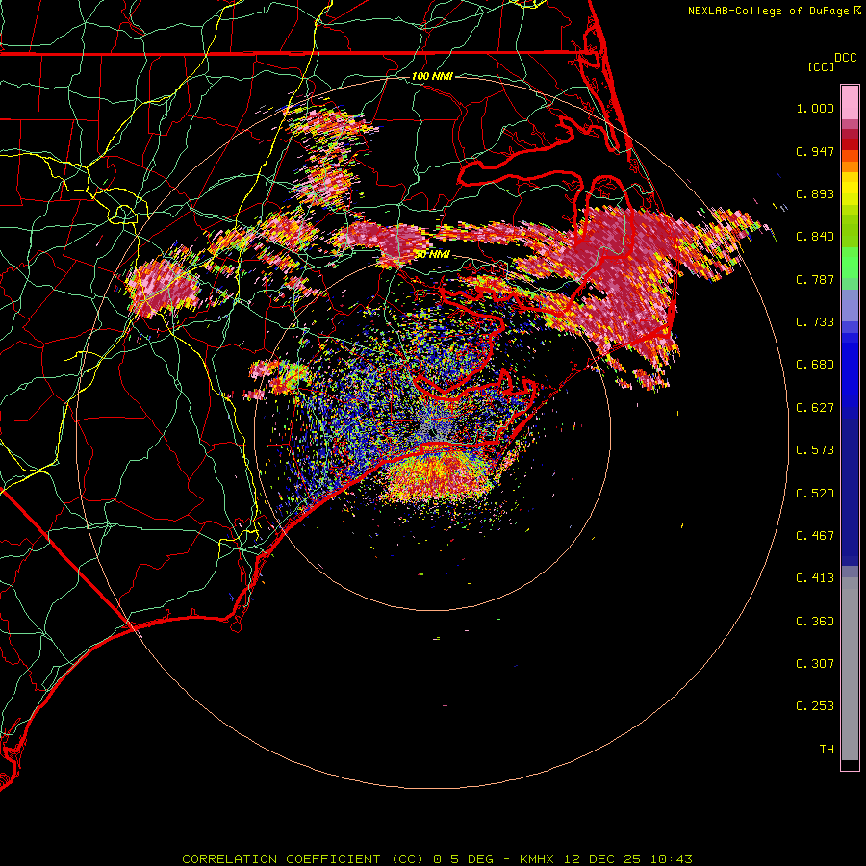This screenshot has width=866, height=866.
Task: Click the 1.000 value on the CC legend
Action: [x=815, y=109]
